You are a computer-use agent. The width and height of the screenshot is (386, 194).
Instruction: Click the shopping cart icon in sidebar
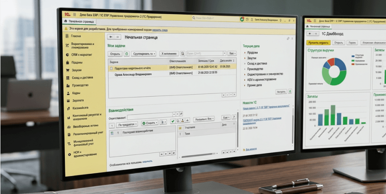[x=67, y=70]
